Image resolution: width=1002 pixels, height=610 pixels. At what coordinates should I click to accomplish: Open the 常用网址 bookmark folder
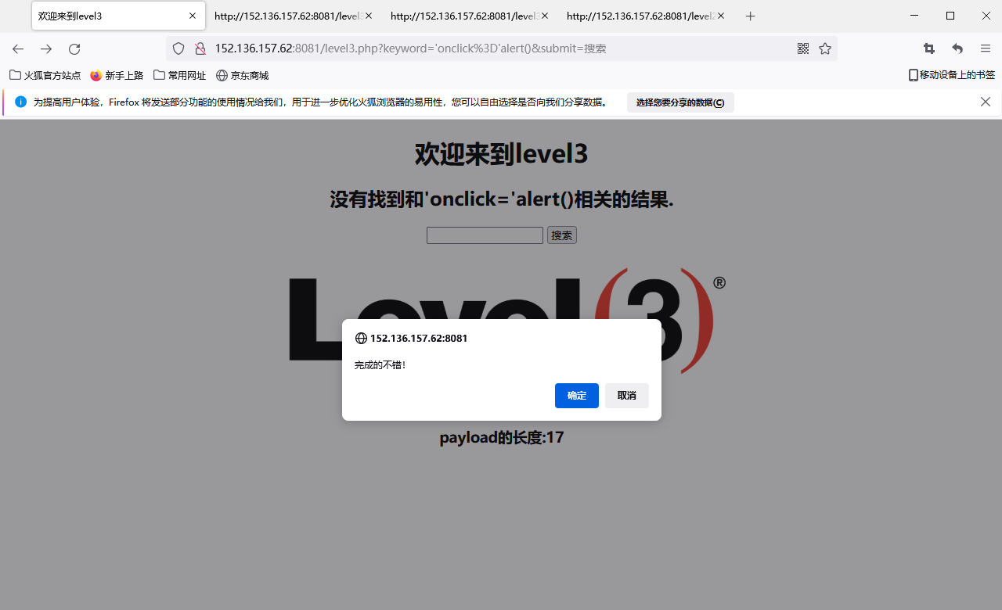point(180,75)
